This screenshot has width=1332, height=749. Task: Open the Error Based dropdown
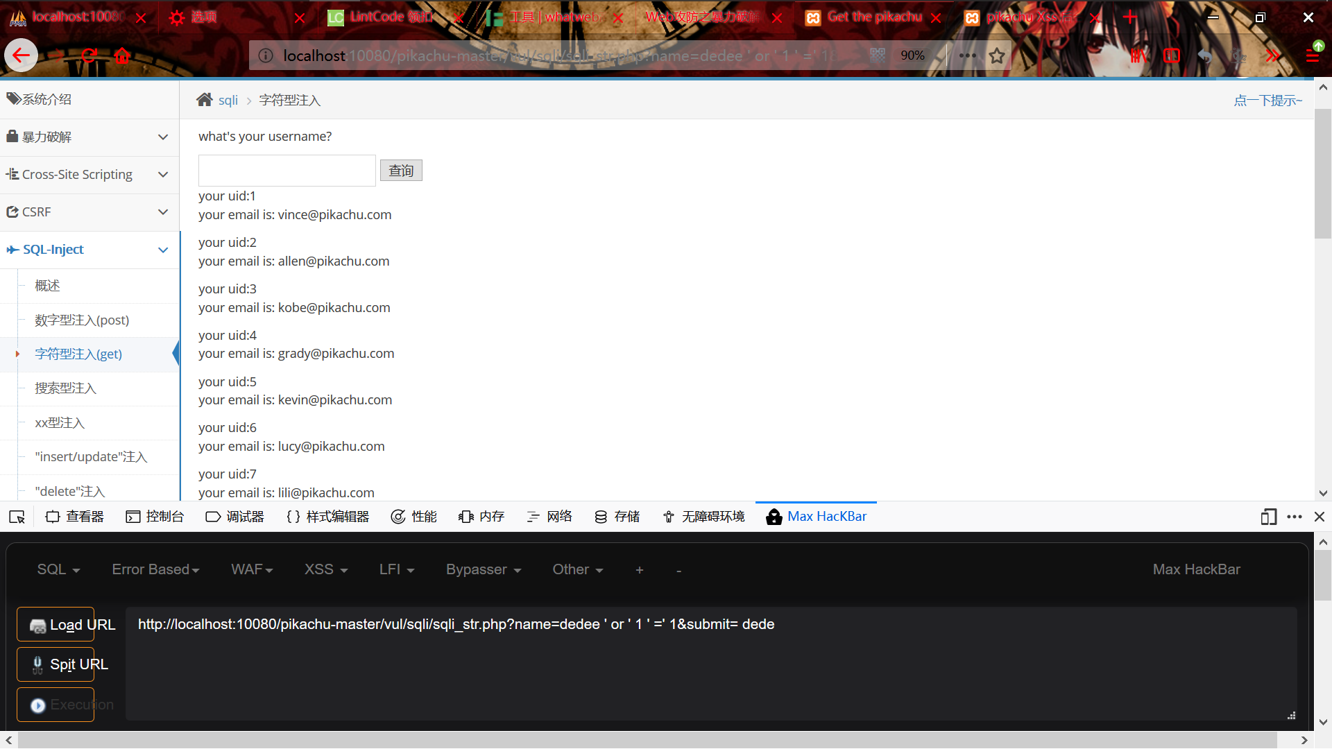click(155, 569)
